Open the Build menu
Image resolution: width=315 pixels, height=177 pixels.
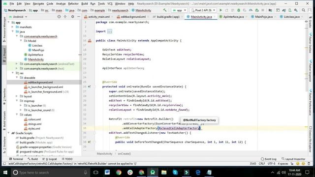[x=84, y=3]
